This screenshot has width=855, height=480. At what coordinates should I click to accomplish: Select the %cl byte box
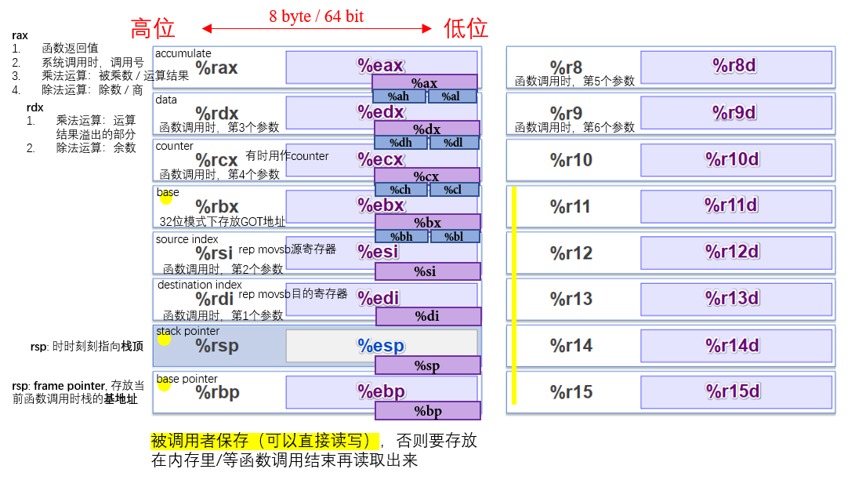click(454, 189)
